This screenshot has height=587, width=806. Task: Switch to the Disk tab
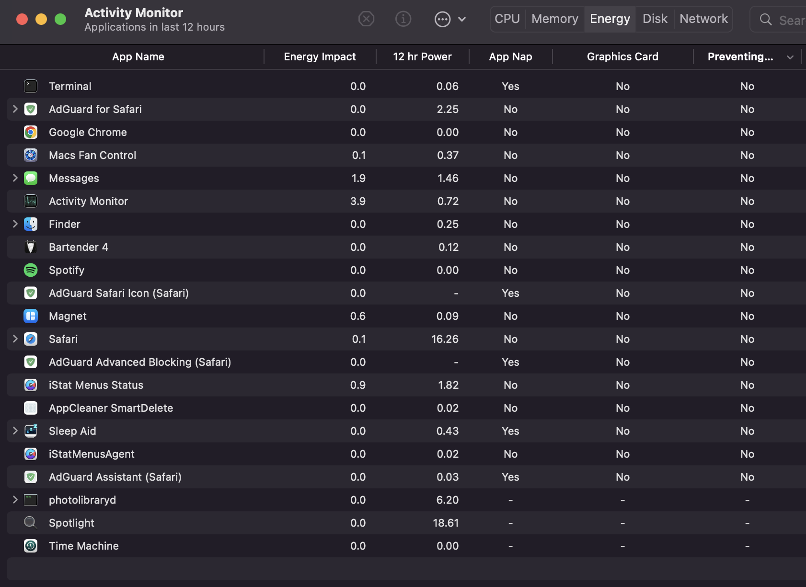[655, 19]
